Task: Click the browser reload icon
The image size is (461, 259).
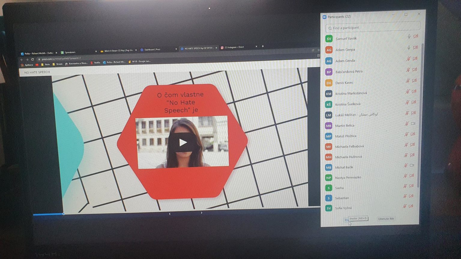Action: (32, 59)
